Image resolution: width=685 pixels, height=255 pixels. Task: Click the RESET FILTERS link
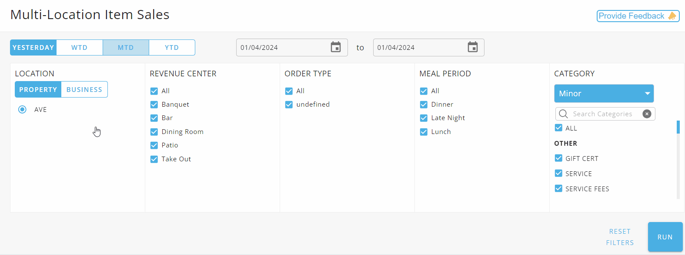pos(620,237)
